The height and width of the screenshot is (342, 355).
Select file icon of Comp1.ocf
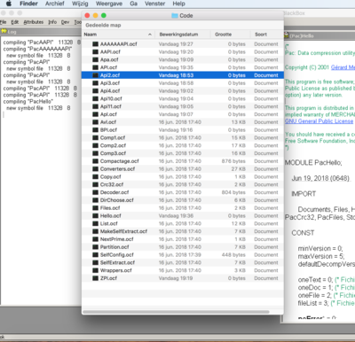tap(95, 137)
